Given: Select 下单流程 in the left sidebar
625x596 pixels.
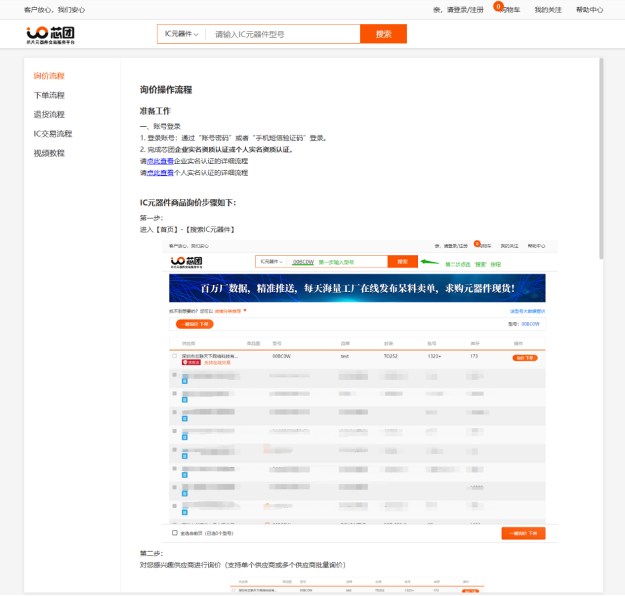Looking at the screenshot, I should 49,95.
